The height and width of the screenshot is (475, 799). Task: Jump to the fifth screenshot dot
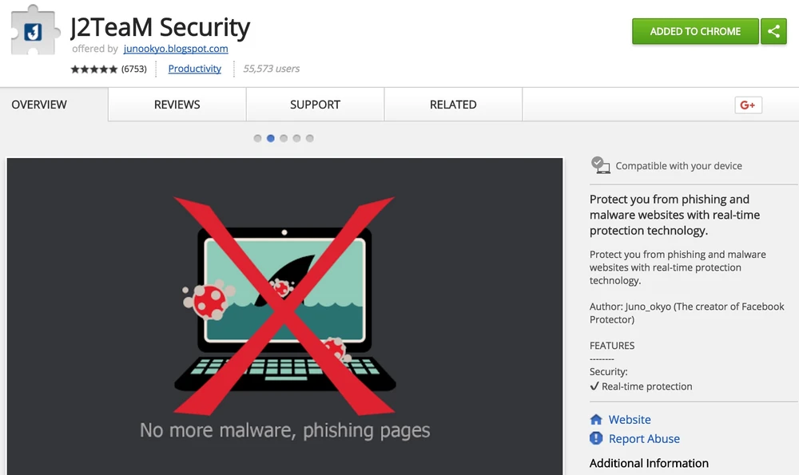(x=310, y=138)
